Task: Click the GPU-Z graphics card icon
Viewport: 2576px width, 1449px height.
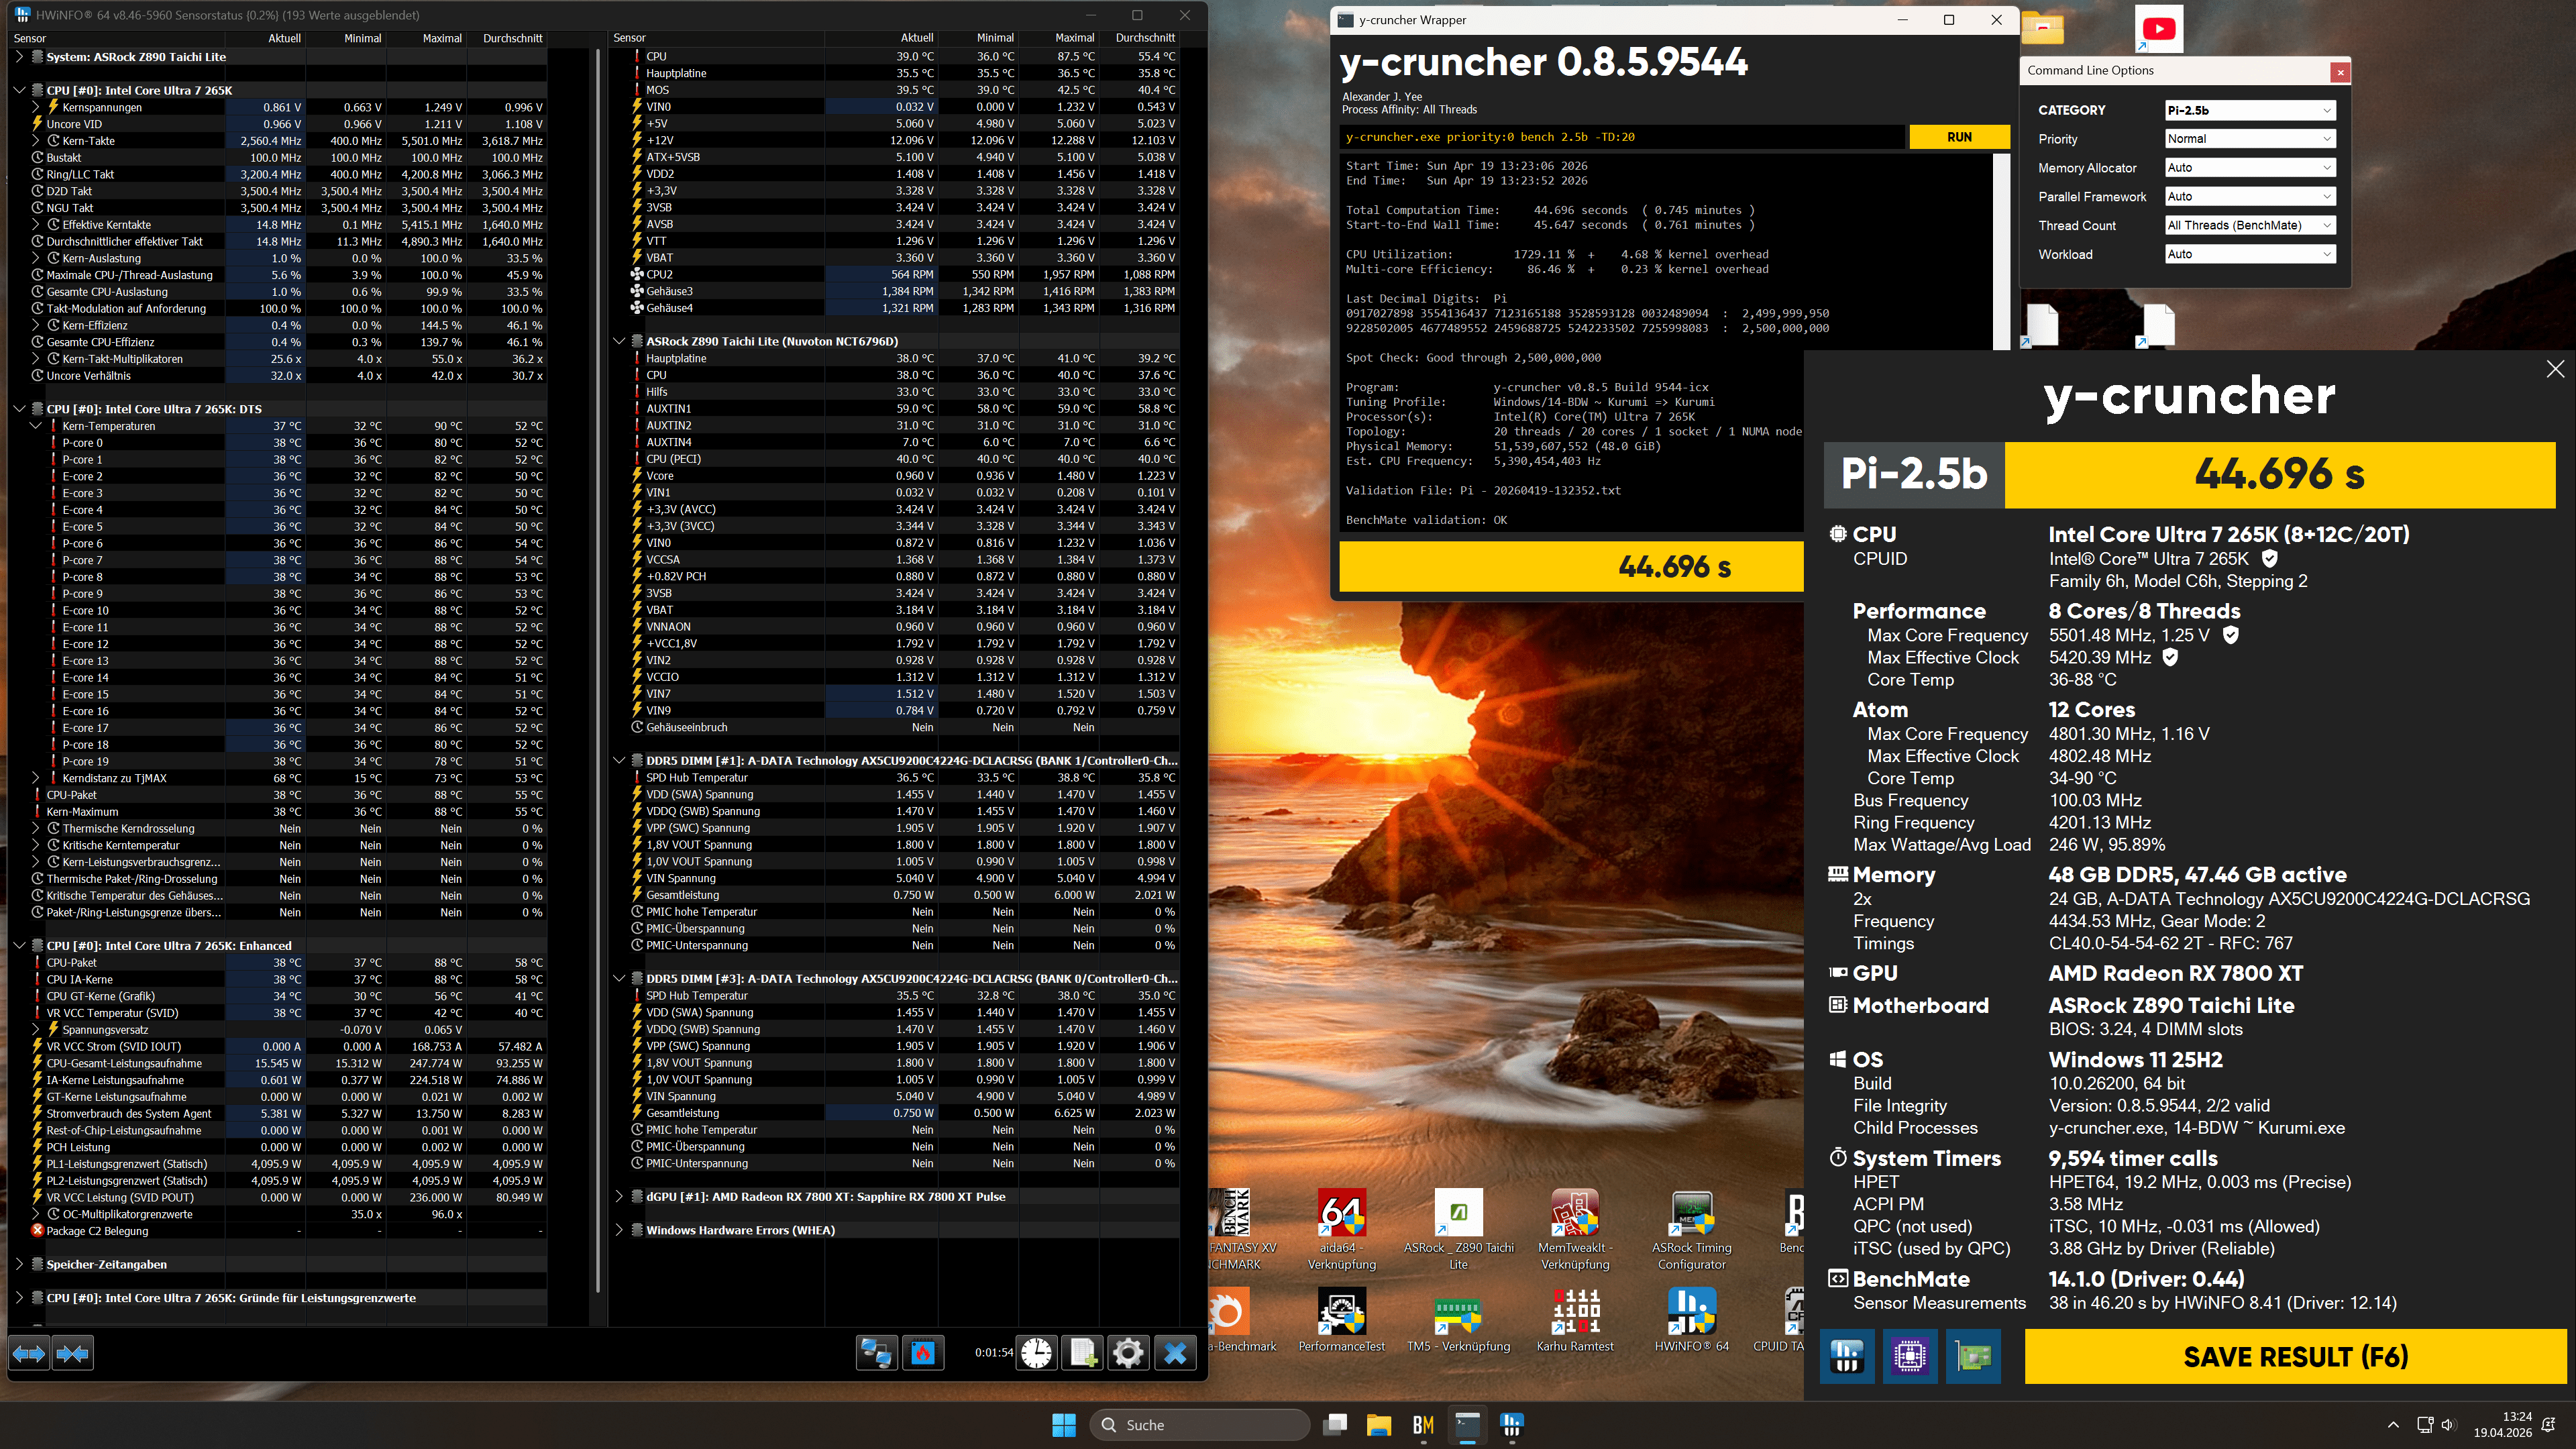Action: pos(1973,1356)
